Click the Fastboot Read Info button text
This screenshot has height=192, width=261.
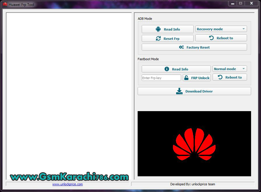tap(180, 69)
